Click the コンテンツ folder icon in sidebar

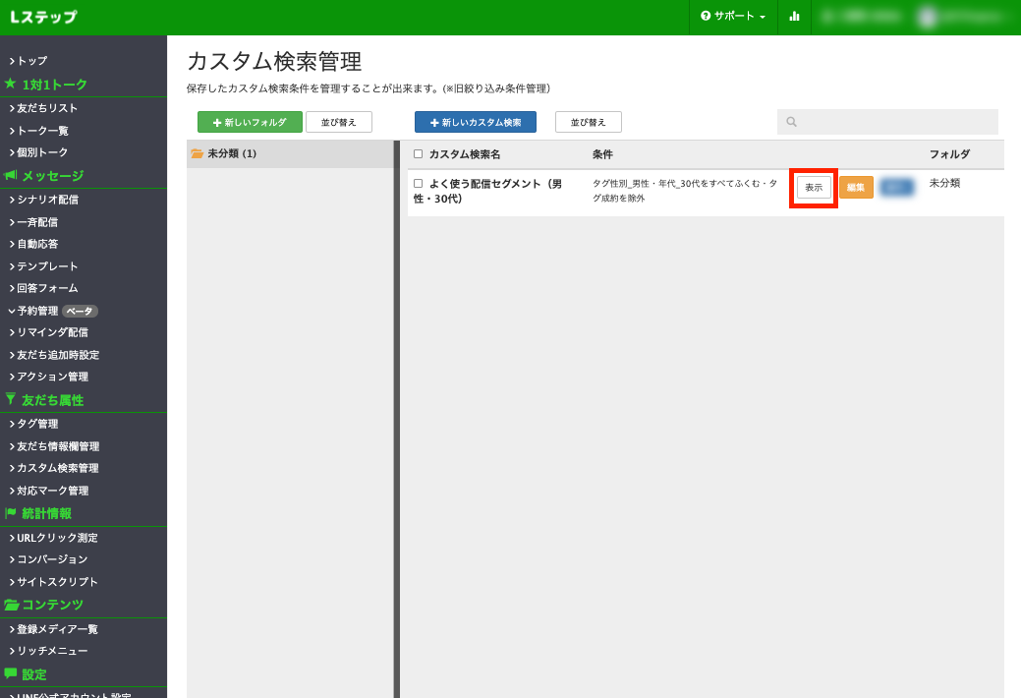tap(11, 605)
